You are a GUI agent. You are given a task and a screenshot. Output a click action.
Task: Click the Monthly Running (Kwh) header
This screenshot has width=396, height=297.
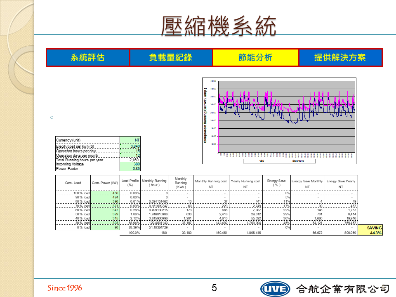click(181, 183)
